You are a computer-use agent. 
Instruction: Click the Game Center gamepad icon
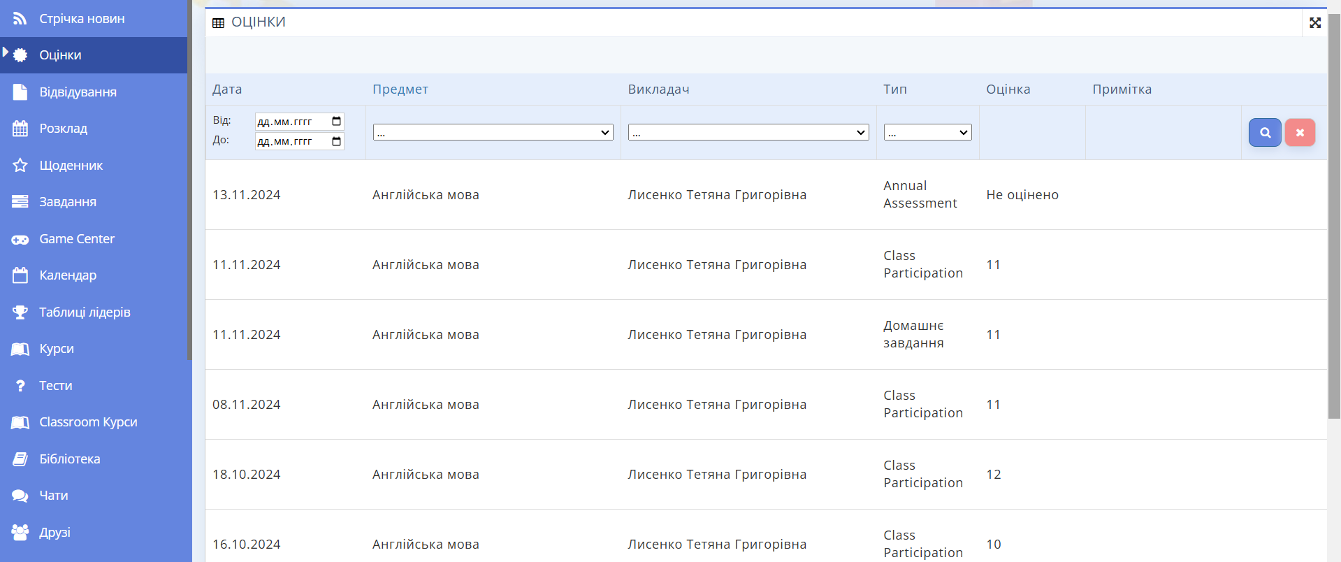(x=20, y=239)
